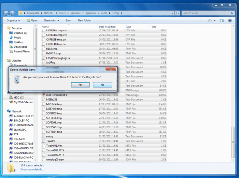Viewport: 239px width, 178px height.
Task: Click the file icon beside D182.tmp
Action: pos(44,49)
